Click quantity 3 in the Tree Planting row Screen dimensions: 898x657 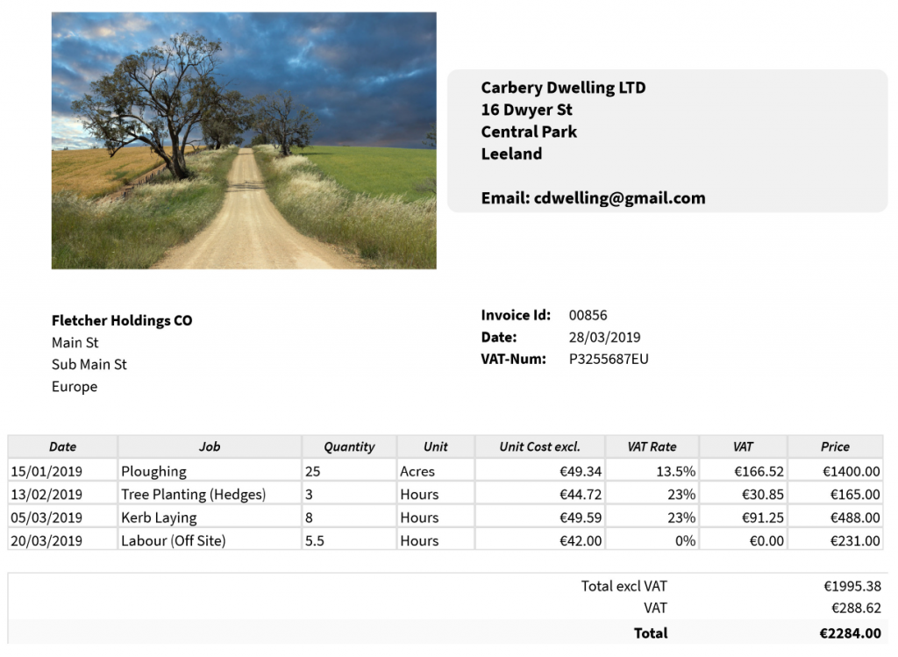(x=349, y=494)
